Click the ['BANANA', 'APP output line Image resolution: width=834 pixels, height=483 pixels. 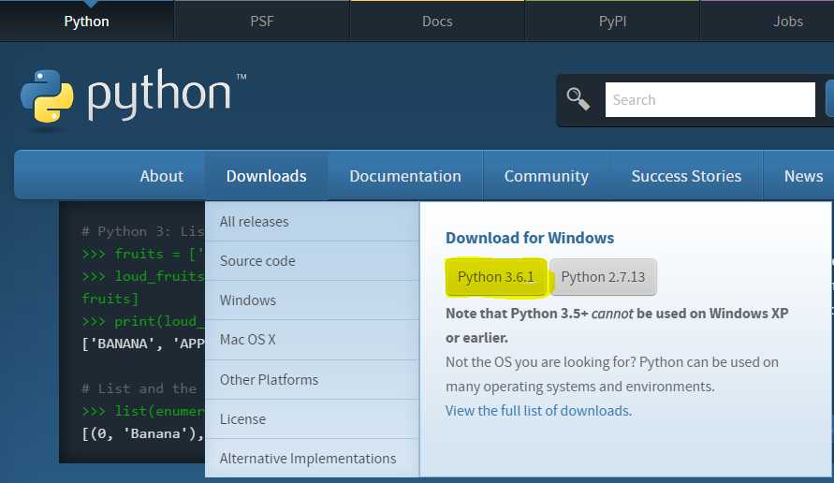143,344
